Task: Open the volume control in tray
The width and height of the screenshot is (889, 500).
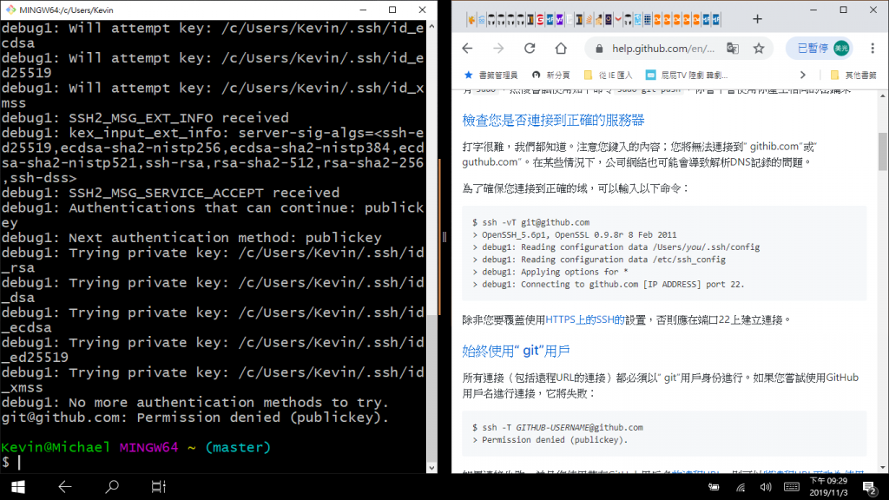Action: (766, 487)
